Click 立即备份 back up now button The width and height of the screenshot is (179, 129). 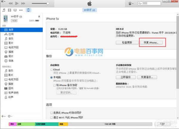[x=126, y=77]
